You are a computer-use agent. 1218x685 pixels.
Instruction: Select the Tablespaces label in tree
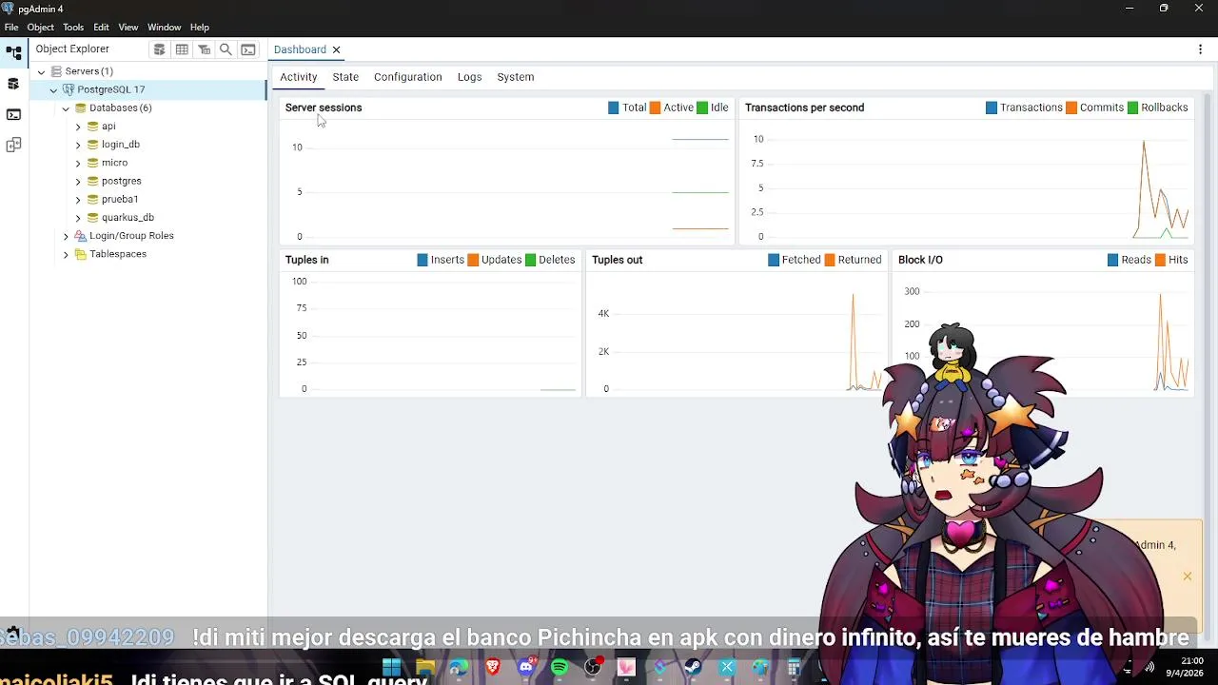pyautogui.click(x=118, y=254)
